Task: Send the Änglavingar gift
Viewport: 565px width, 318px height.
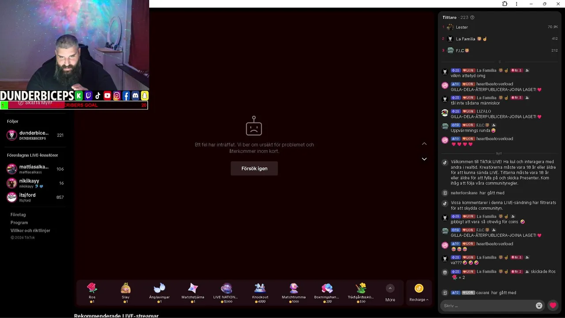Action: (x=159, y=292)
